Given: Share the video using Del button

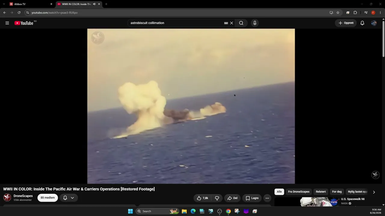Looking at the screenshot, I should (x=232, y=198).
